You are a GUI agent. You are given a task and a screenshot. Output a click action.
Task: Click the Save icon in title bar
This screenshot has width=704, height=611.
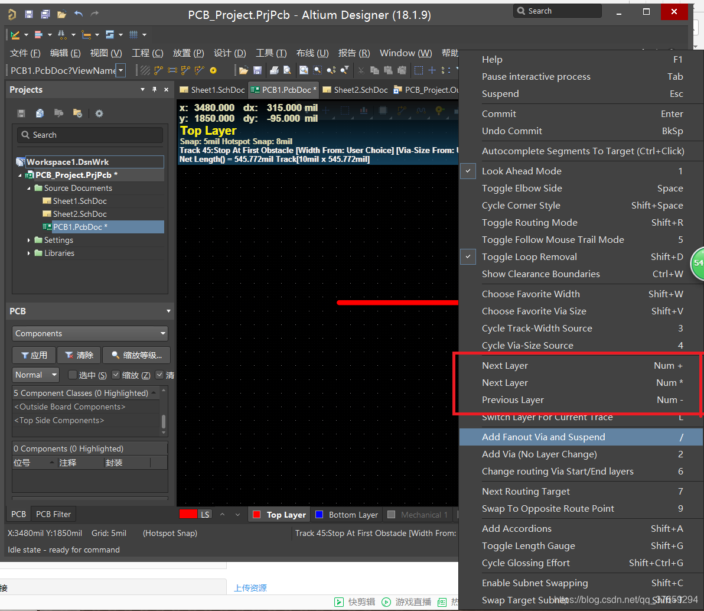click(x=29, y=14)
